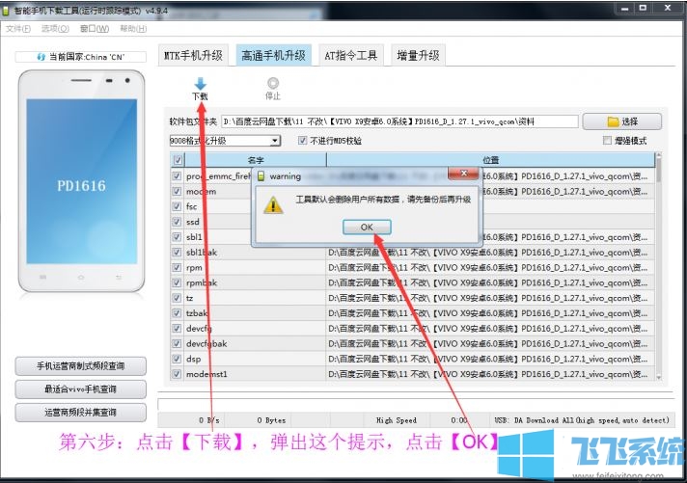Uncheck the fsc row checkbox

(x=177, y=206)
